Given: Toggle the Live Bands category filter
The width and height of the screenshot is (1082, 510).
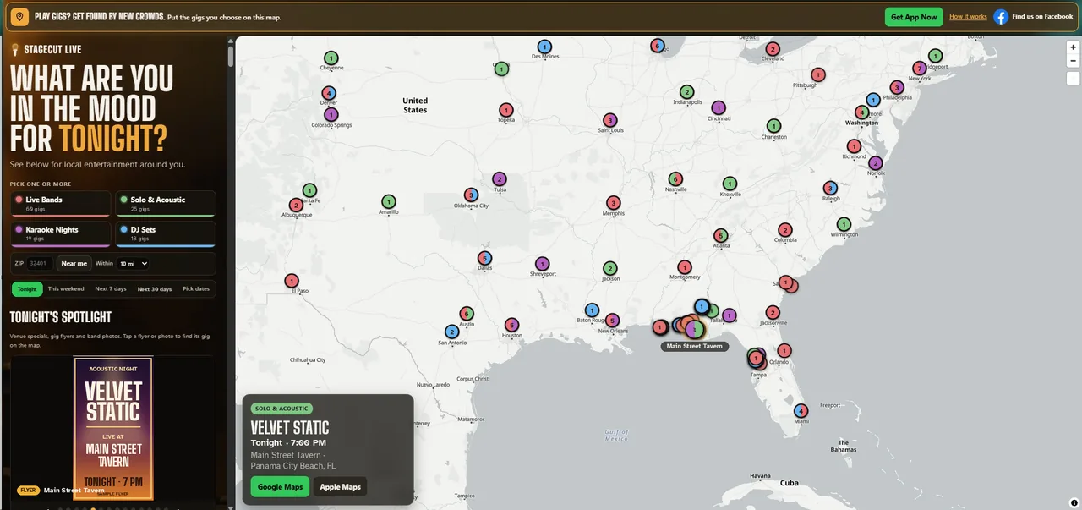Looking at the screenshot, I should coord(60,203).
